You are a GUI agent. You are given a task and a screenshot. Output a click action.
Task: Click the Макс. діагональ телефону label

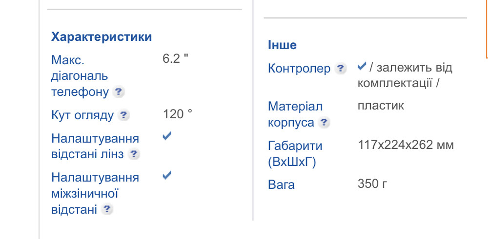(80, 76)
